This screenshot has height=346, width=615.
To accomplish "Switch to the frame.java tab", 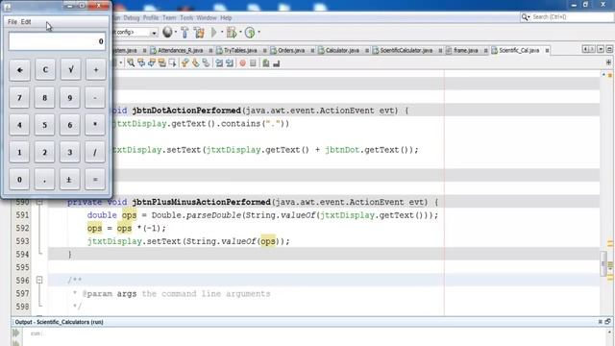I will tap(465, 51).
